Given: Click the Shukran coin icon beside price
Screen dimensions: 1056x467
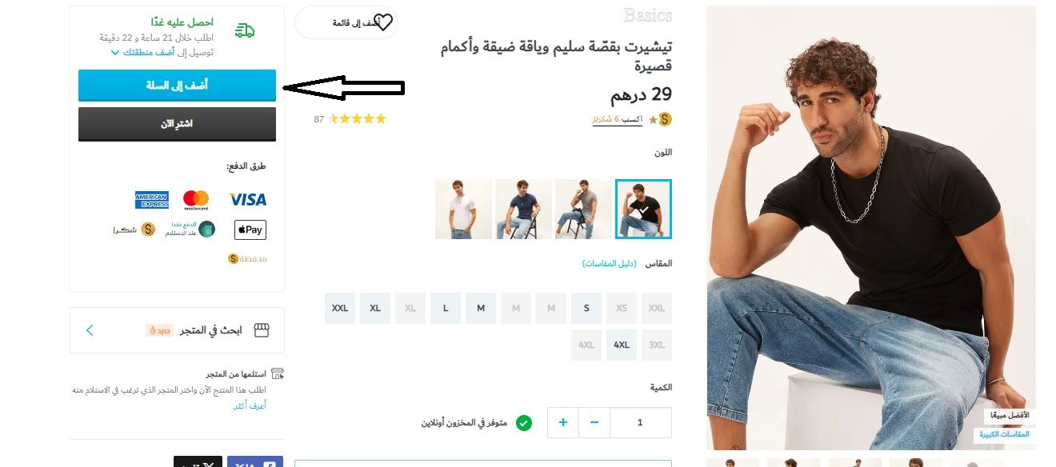Looking at the screenshot, I should click(666, 119).
